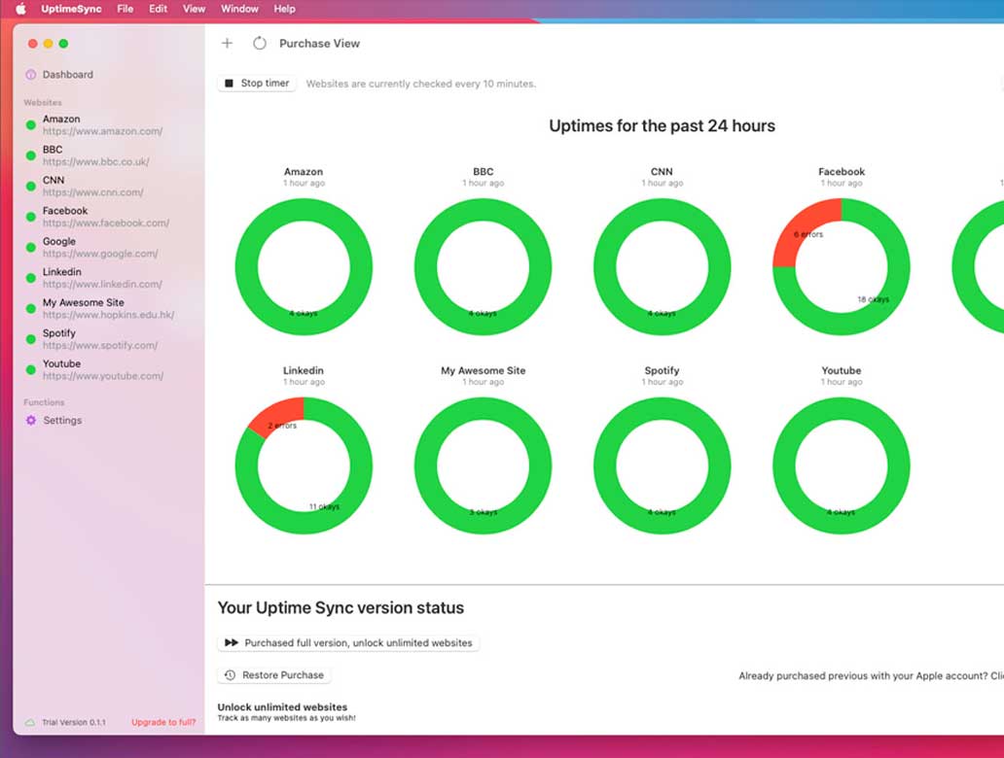Click the green status dot beside Linkedin

pyautogui.click(x=31, y=278)
